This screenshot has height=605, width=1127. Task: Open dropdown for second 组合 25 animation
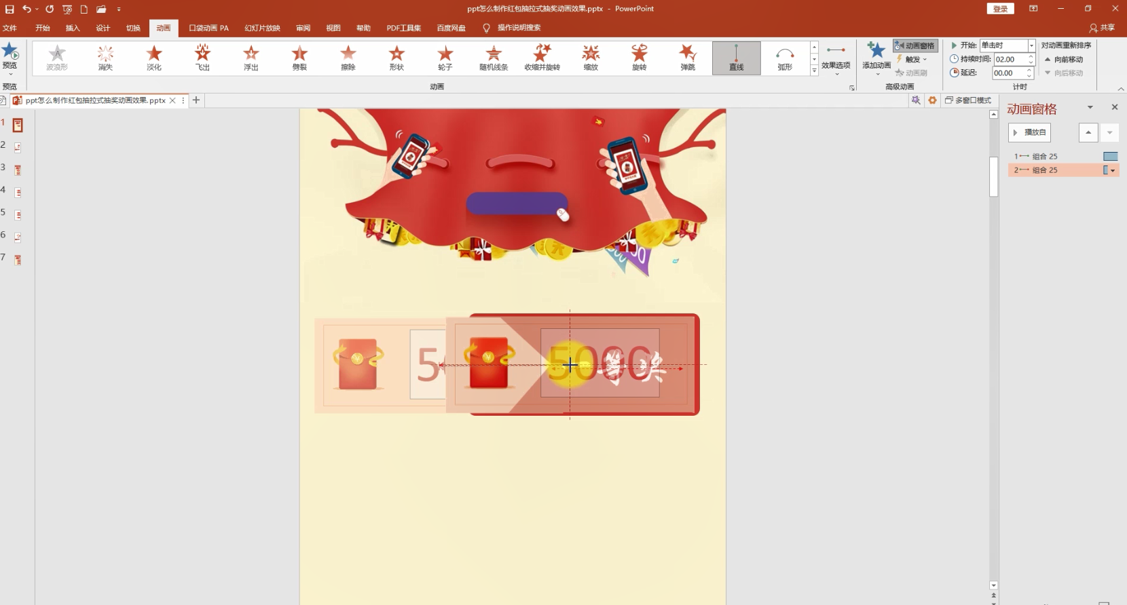(1113, 170)
